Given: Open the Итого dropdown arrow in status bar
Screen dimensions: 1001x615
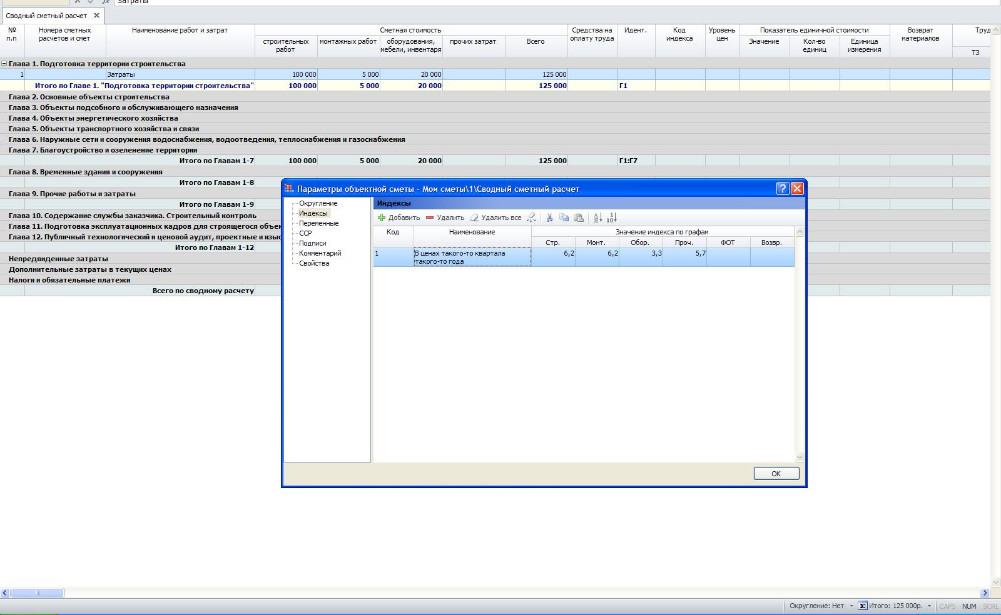Looking at the screenshot, I should [x=929, y=606].
